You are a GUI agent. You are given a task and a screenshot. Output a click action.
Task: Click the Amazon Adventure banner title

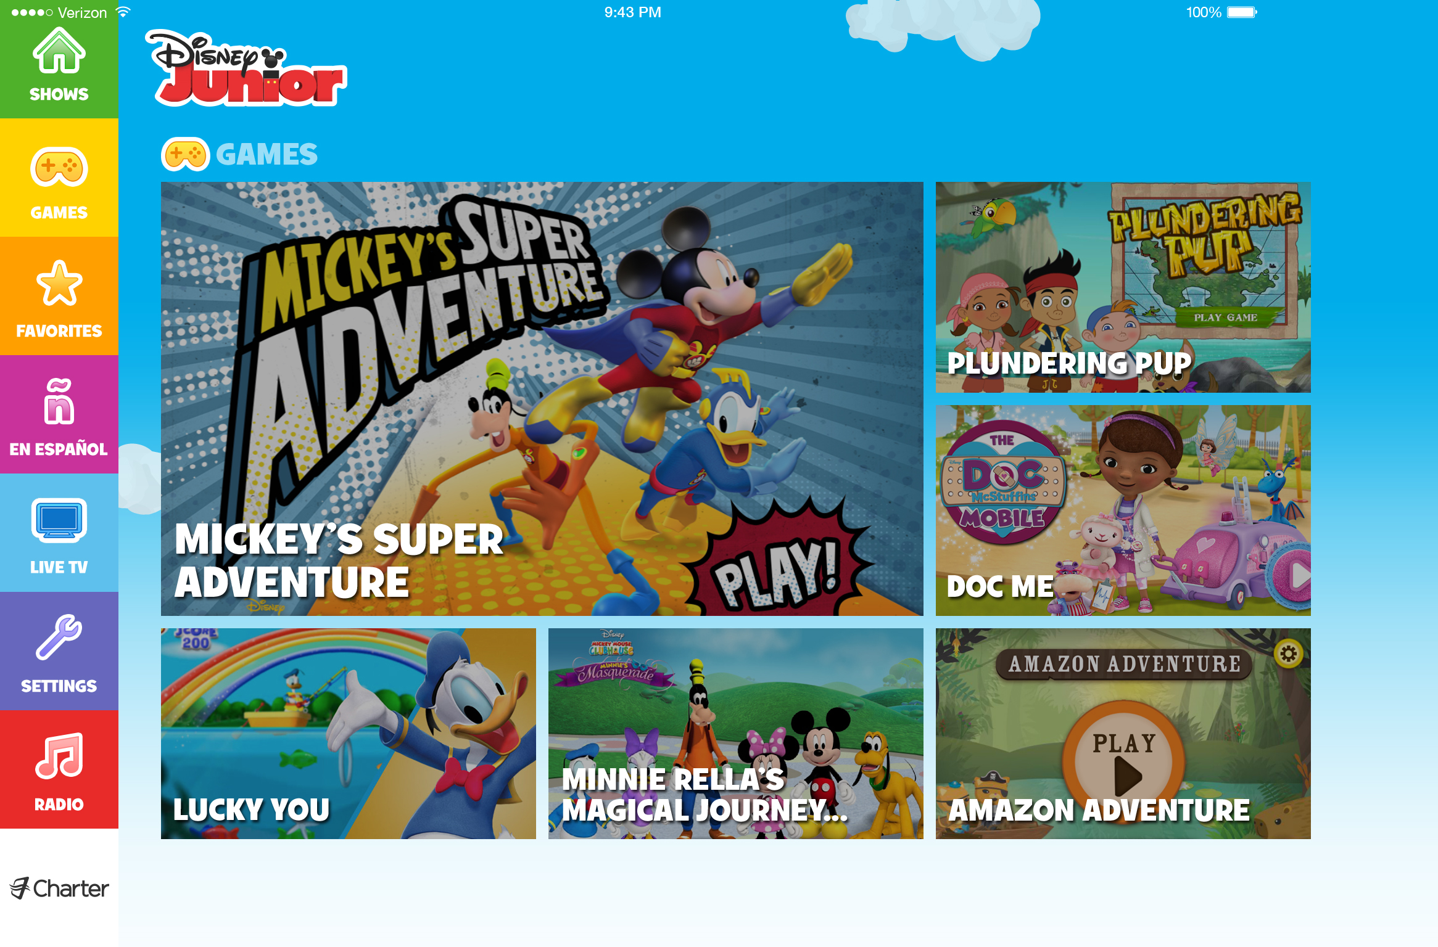pyautogui.click(x=1124, y=664)
